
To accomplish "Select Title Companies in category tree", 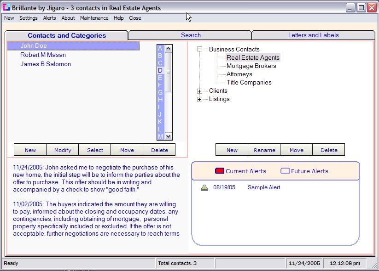I will (x=249, y=83).
